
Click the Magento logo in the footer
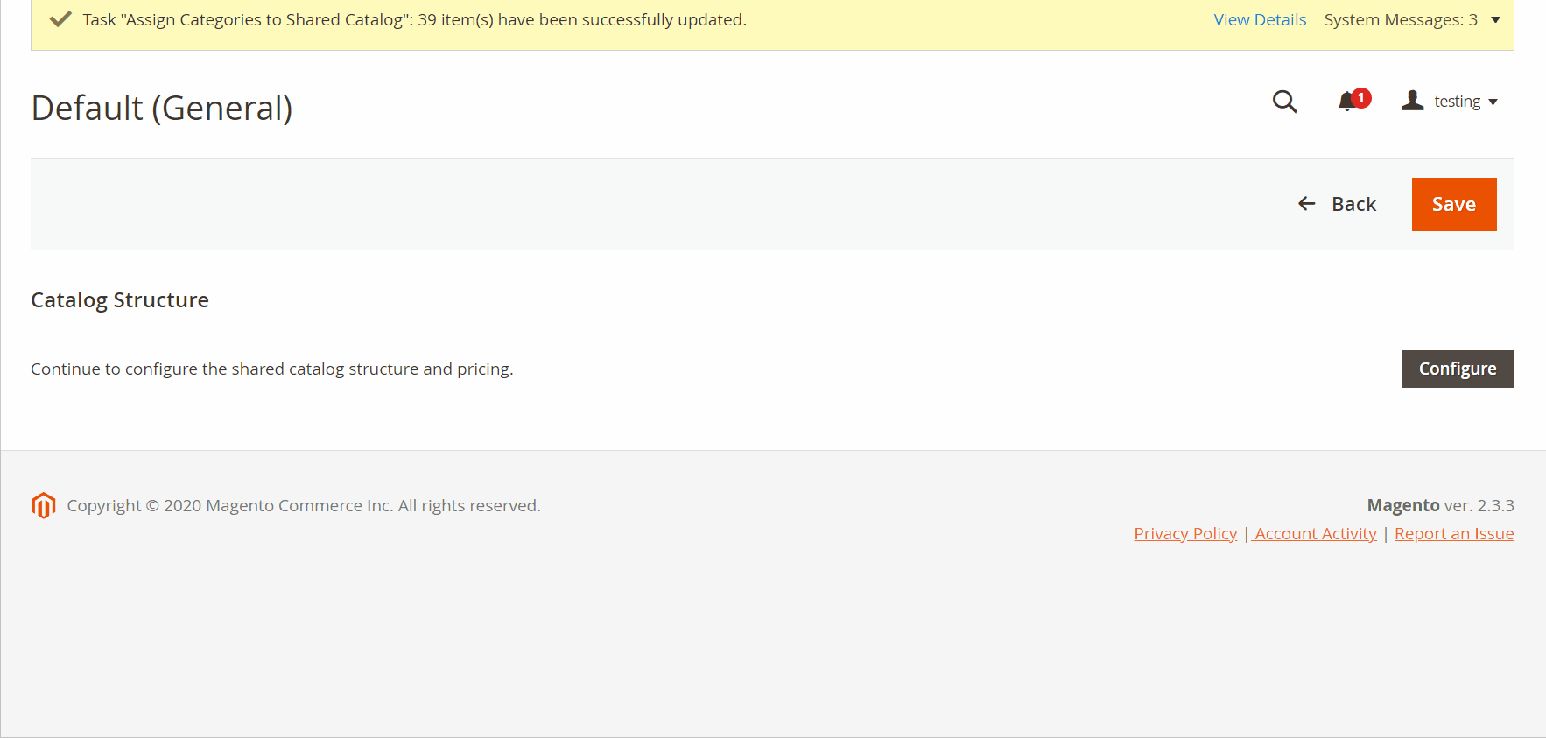coord(43,505)
